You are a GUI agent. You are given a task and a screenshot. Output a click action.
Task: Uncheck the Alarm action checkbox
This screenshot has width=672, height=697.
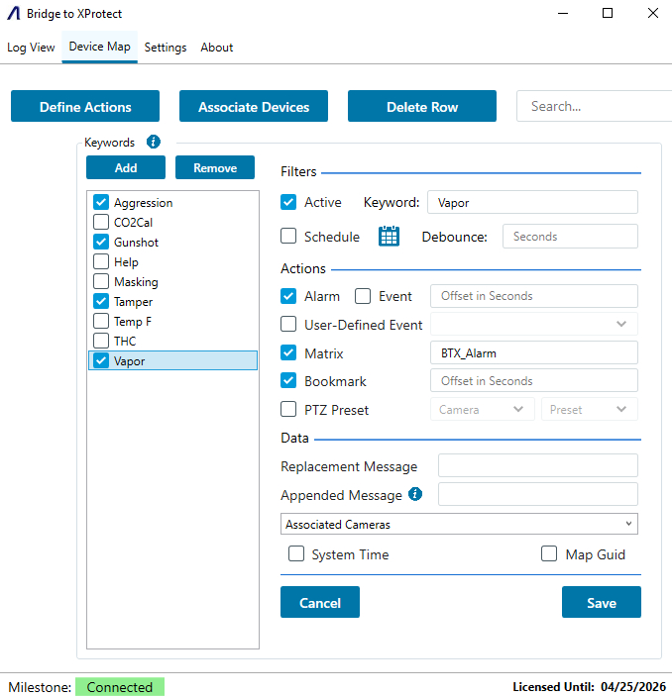288,296
